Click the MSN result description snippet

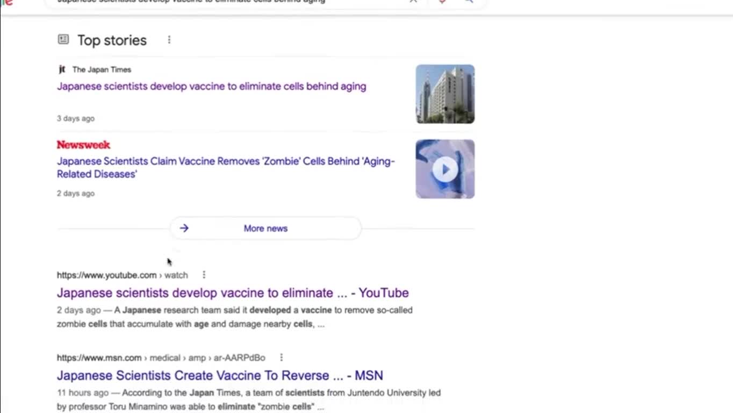pyautogui.click(x=249, y=400)
